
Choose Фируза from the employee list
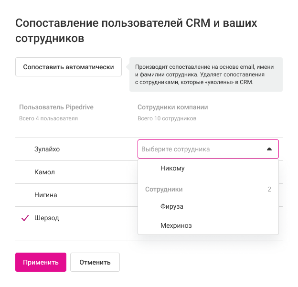[x=172, y=206]
